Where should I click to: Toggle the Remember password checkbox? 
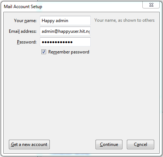[x=44, y=52]
